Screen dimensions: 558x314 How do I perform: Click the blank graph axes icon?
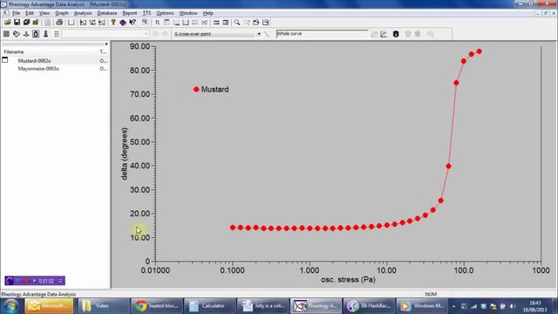click(x=71, y=23)
